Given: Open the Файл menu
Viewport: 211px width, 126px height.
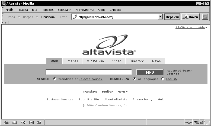Looking at the screenshot, I should tap(10, 10).
